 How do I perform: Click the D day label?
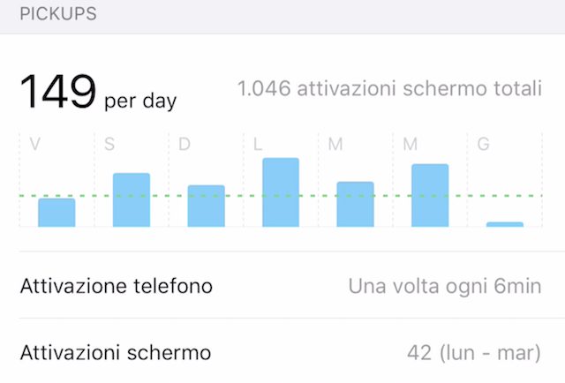pyautogui.click(x=185, y=144)
